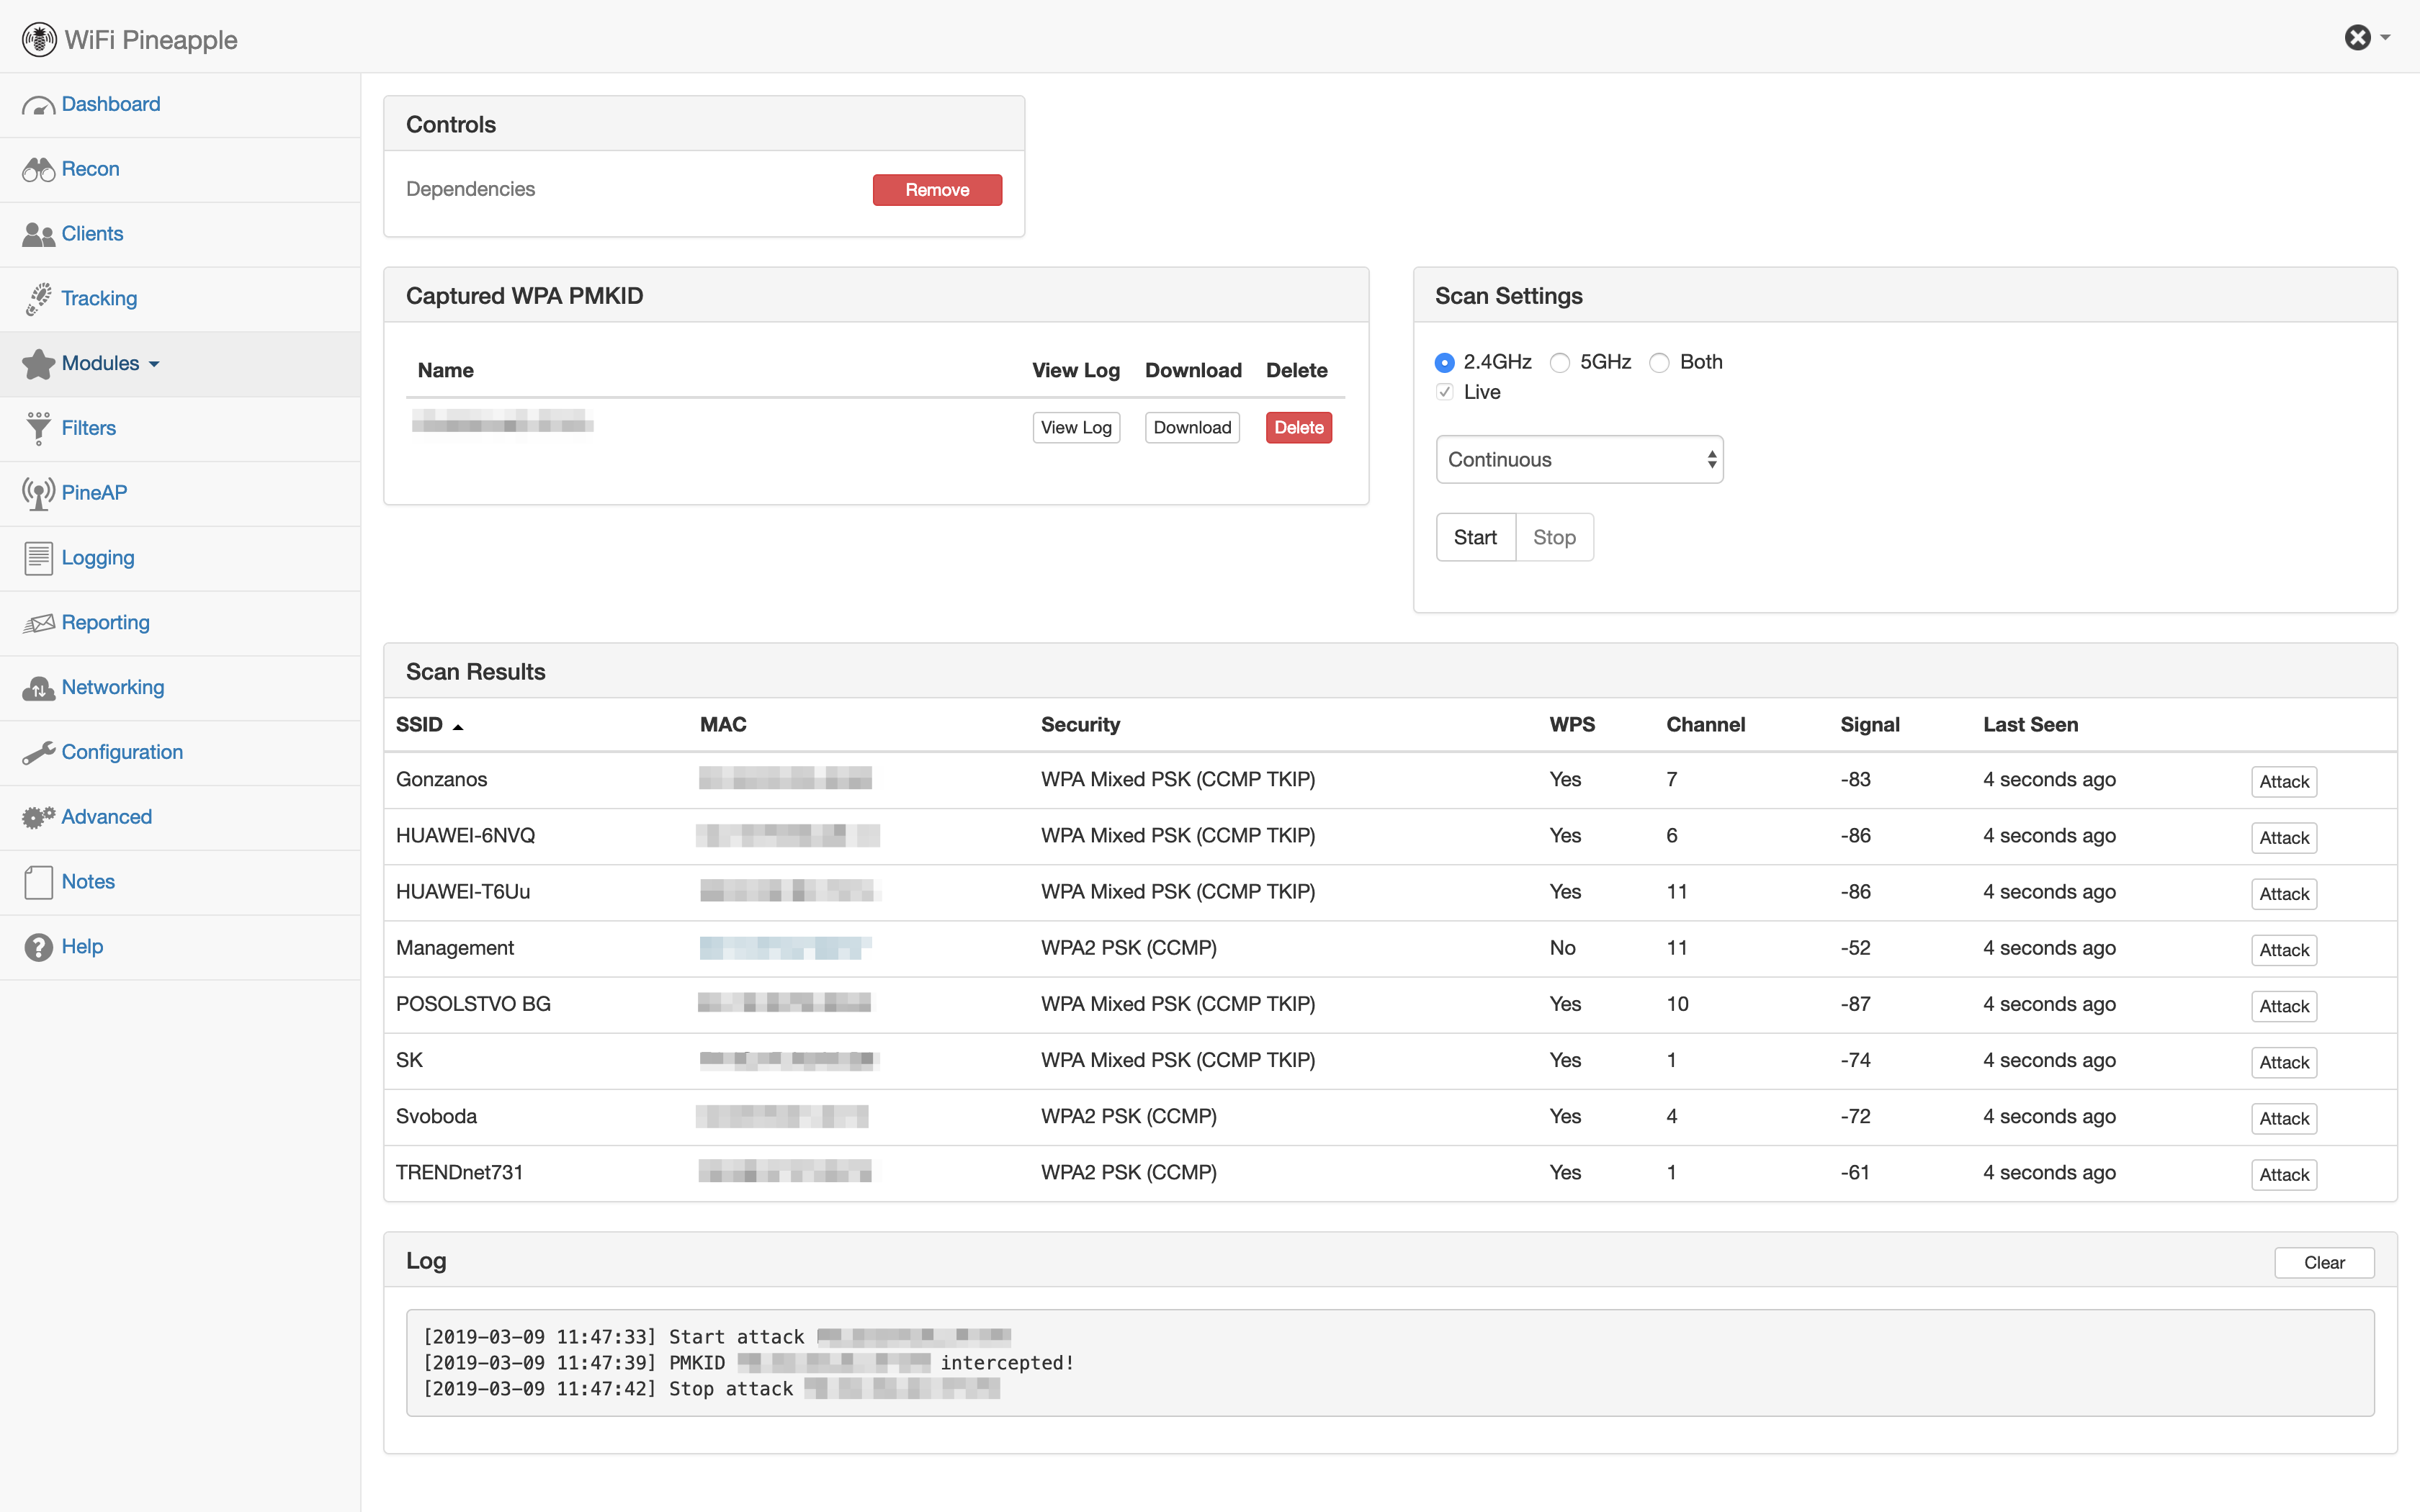The height and width of the screenshot is (1512, 2420).
Task: Select the Both frequency radio option
Action: pyautogui.click(x=1659, y=363)
